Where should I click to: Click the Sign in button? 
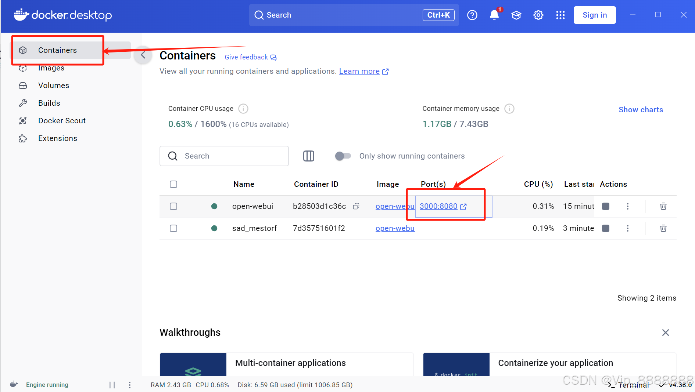tap(594, 15)
